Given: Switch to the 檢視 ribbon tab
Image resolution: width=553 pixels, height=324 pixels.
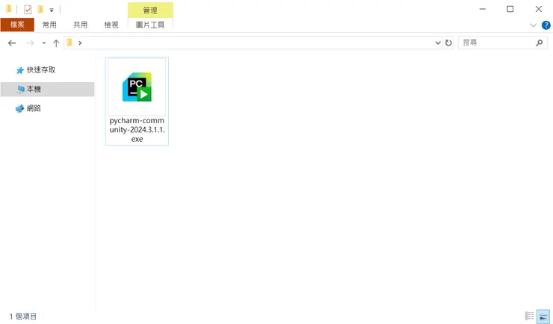Looking at the screenshot, I should click(111, 25).
